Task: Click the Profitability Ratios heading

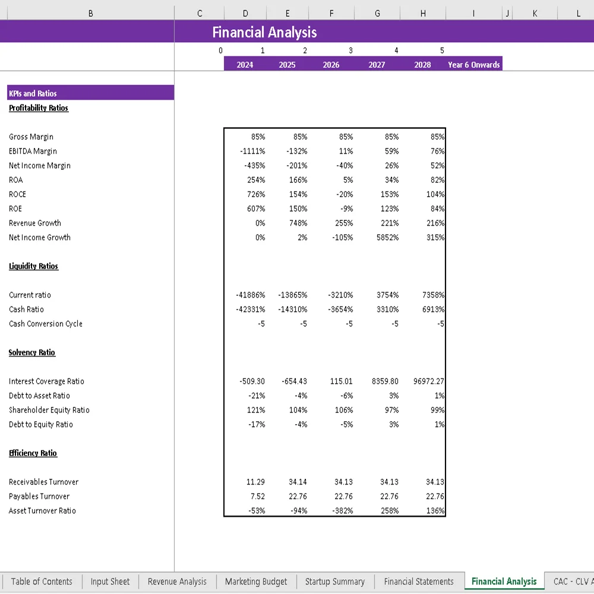Action: point(38,108)
